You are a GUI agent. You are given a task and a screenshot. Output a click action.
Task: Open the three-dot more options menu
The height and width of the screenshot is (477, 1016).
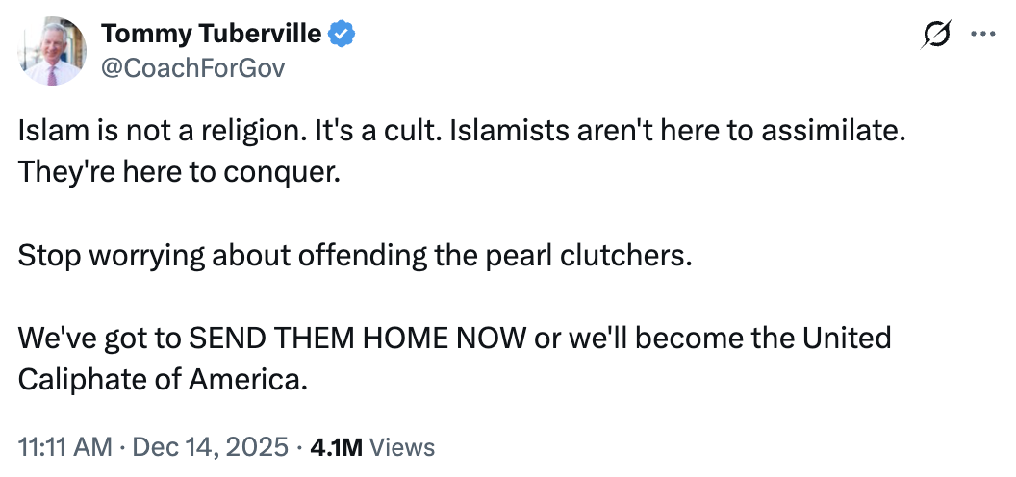point(981,36)
